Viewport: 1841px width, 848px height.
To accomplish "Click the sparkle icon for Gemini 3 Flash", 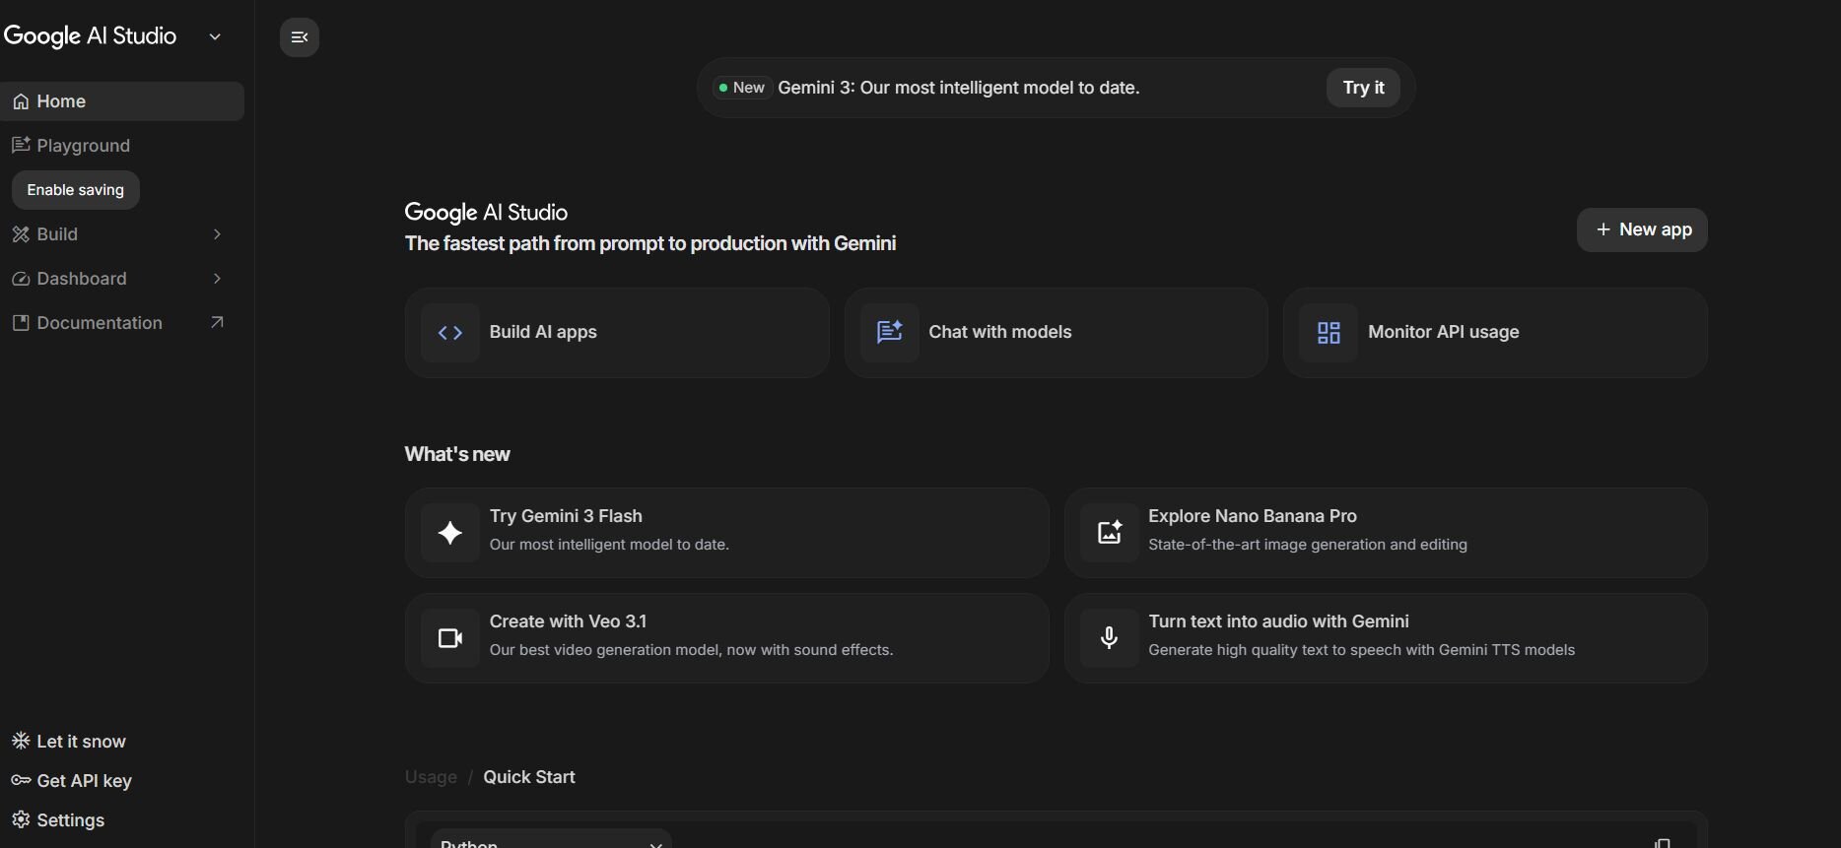I will coord(450,533).
